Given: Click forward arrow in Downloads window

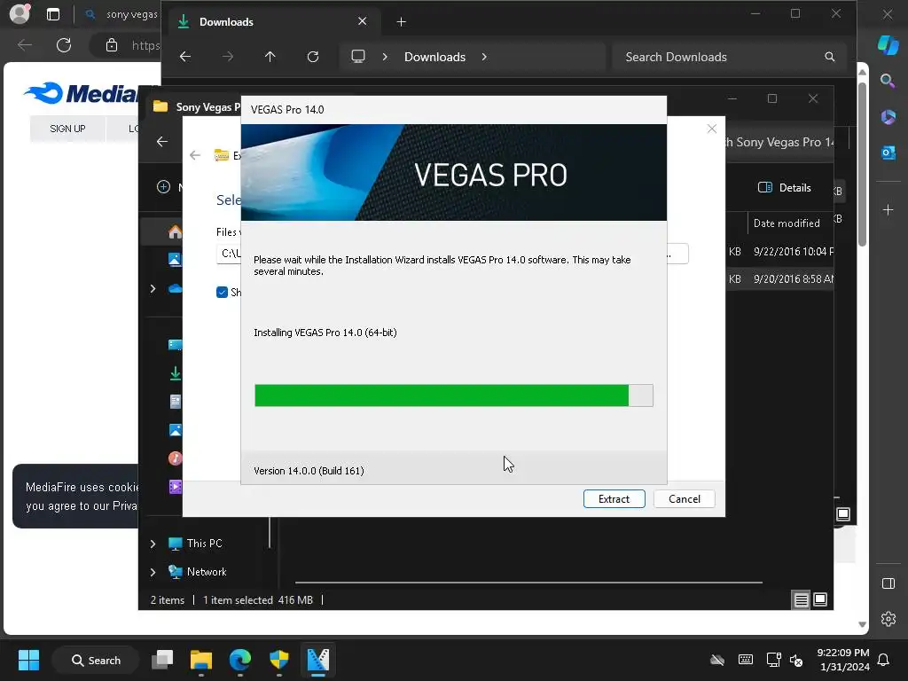Looking at the screenshot, I should (x=228, y=57).
